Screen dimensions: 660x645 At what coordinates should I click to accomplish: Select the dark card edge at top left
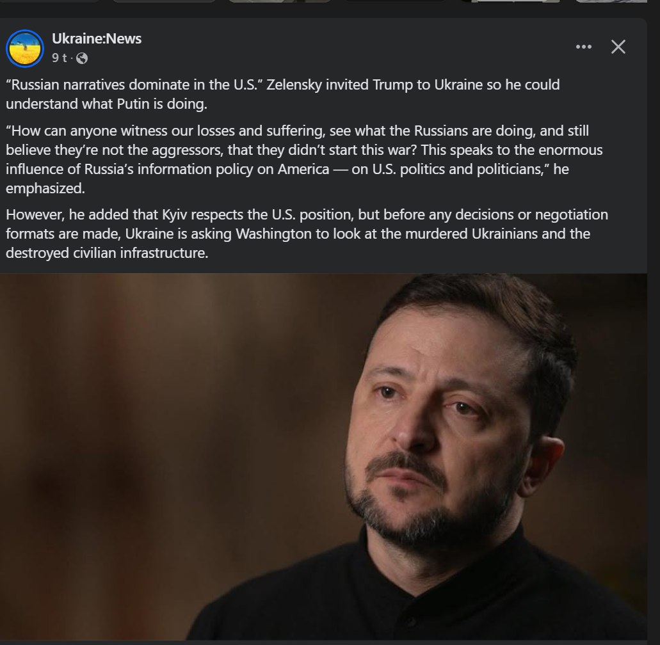50,1
